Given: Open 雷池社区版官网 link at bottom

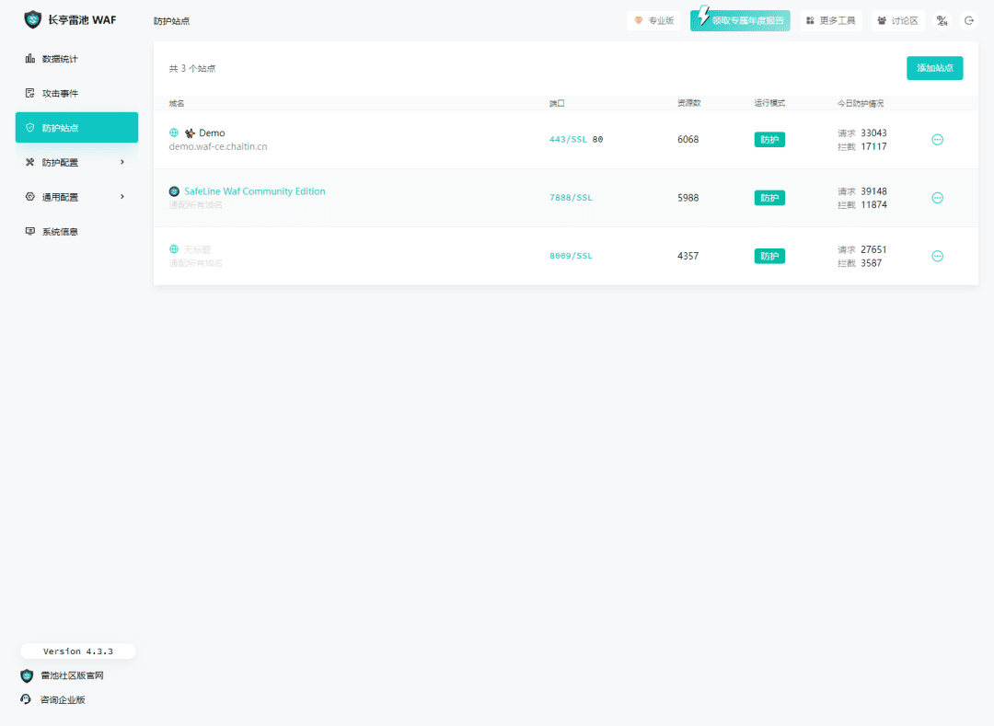Looking at the screenshot, I should [x=72, y=675].
